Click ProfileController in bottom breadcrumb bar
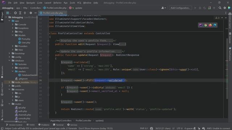This screenshot has width=232, height=130. (x=83, y=121)
